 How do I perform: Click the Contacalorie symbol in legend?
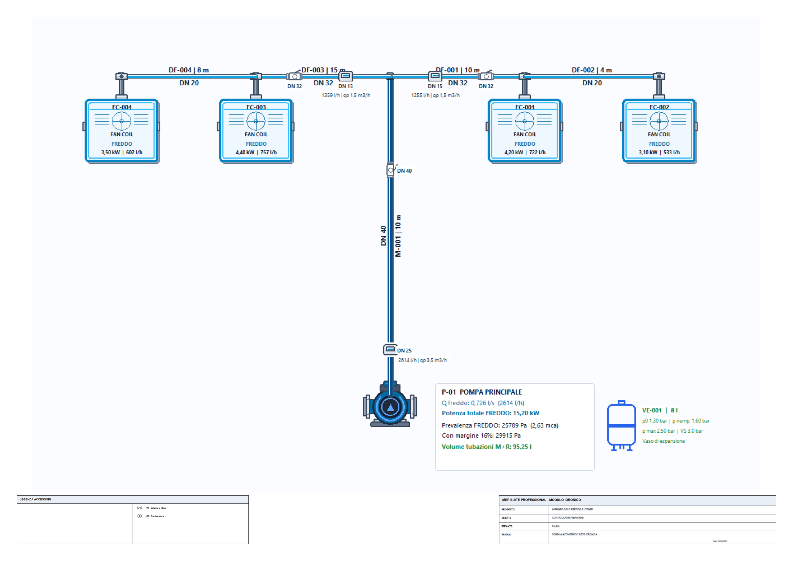[139, 516]
